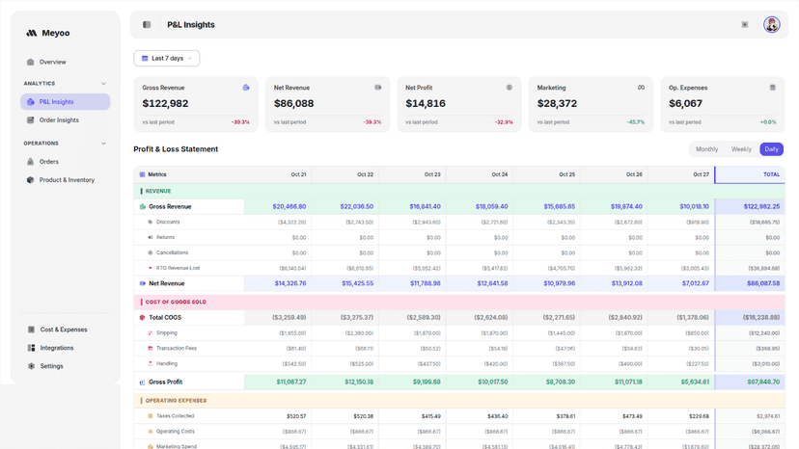Image resolution: width=799 pixels, height=449 pixels.
Task: Open Cost & Expenses
Action: [66, 330]
